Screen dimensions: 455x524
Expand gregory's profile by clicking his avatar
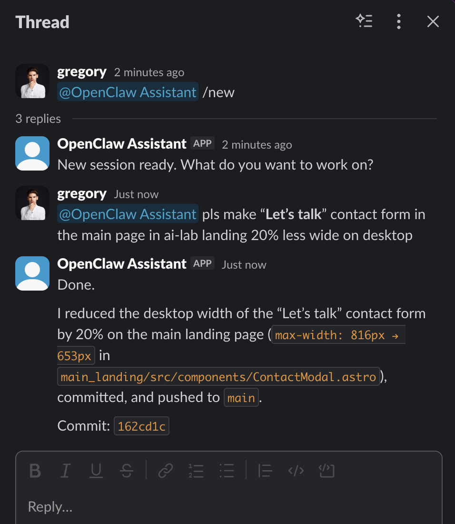click(x=32, y=81)
